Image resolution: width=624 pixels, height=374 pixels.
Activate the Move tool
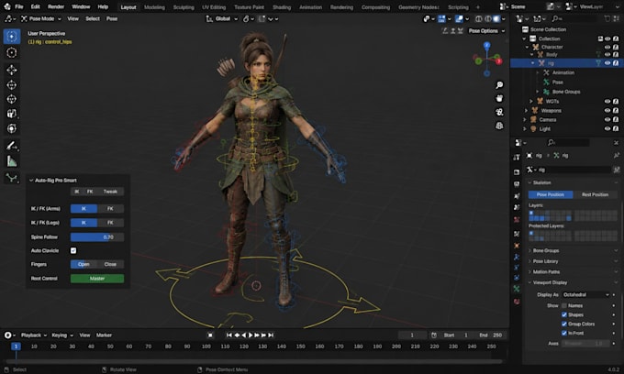click(x=12, y=70)
